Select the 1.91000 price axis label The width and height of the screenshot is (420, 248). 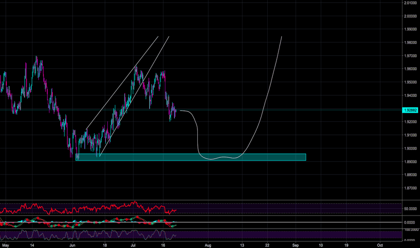[x=410, y=135]
